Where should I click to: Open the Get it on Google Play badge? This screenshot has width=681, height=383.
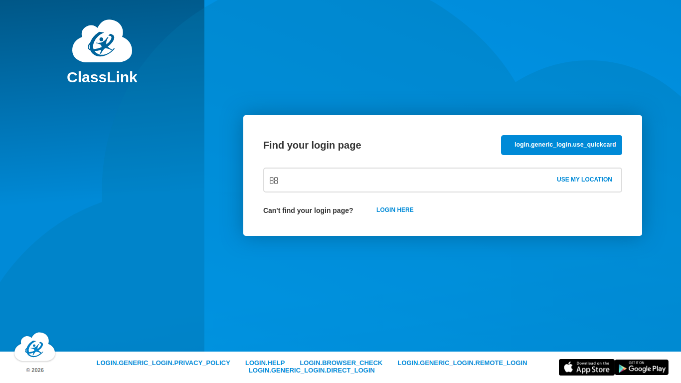coord(642,368)
